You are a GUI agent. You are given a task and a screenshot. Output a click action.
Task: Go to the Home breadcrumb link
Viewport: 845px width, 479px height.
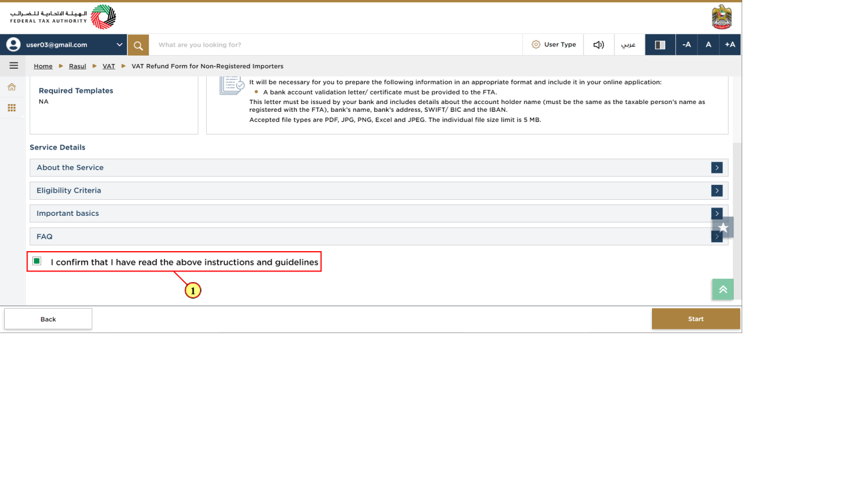click(x=43, y=66)
